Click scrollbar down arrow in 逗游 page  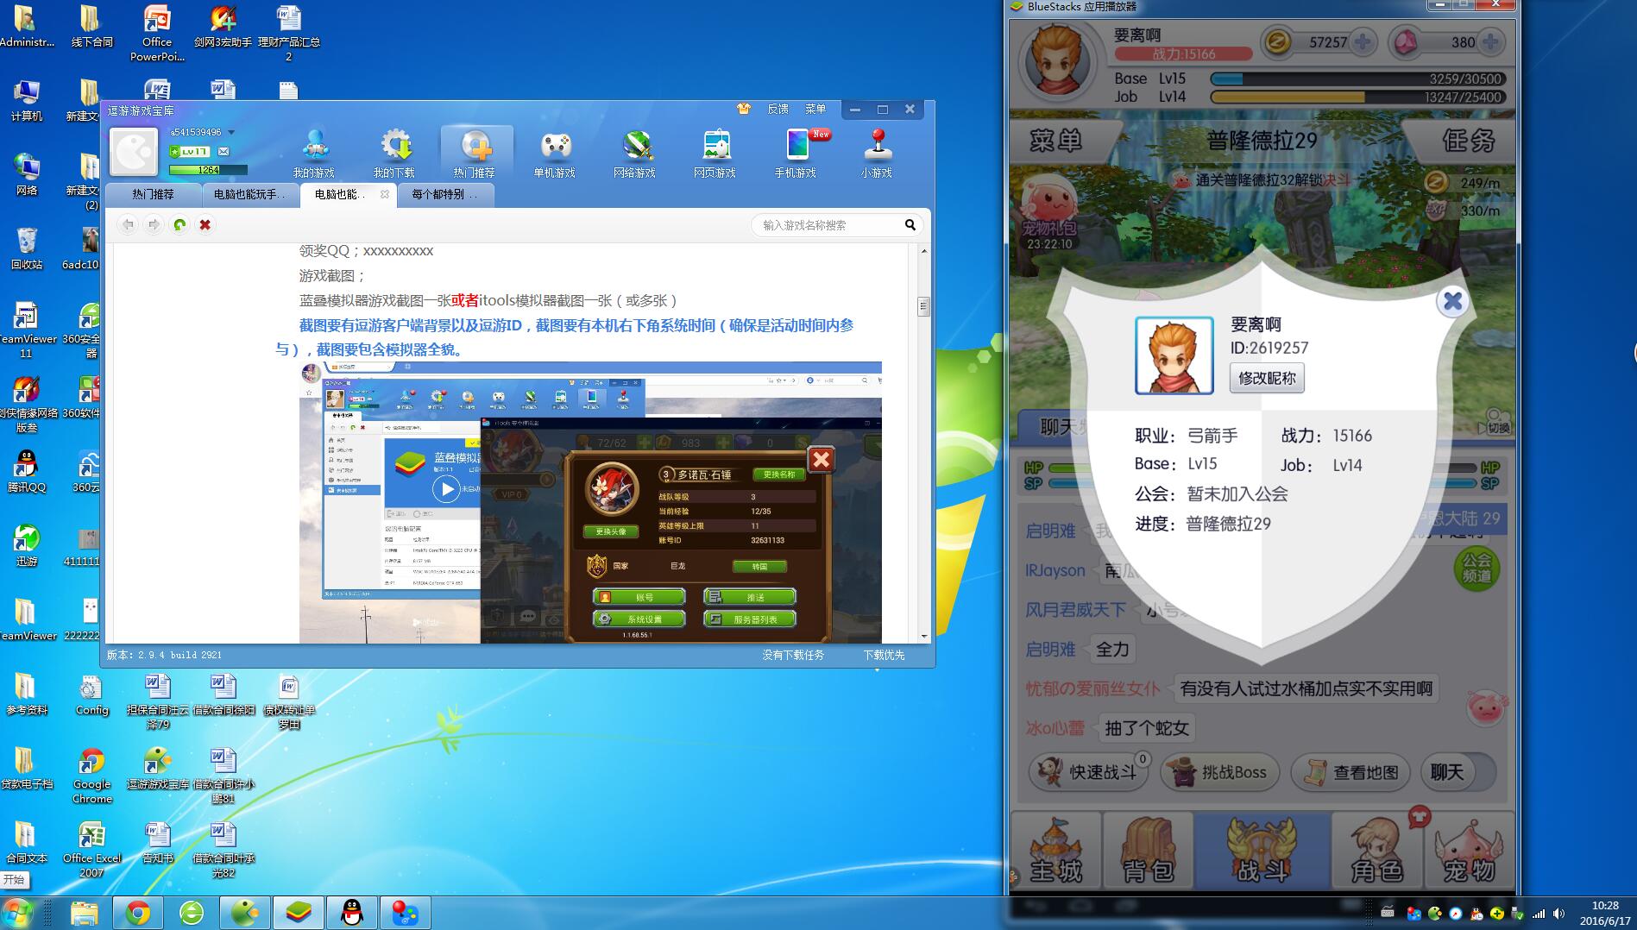tap(923, 637)
